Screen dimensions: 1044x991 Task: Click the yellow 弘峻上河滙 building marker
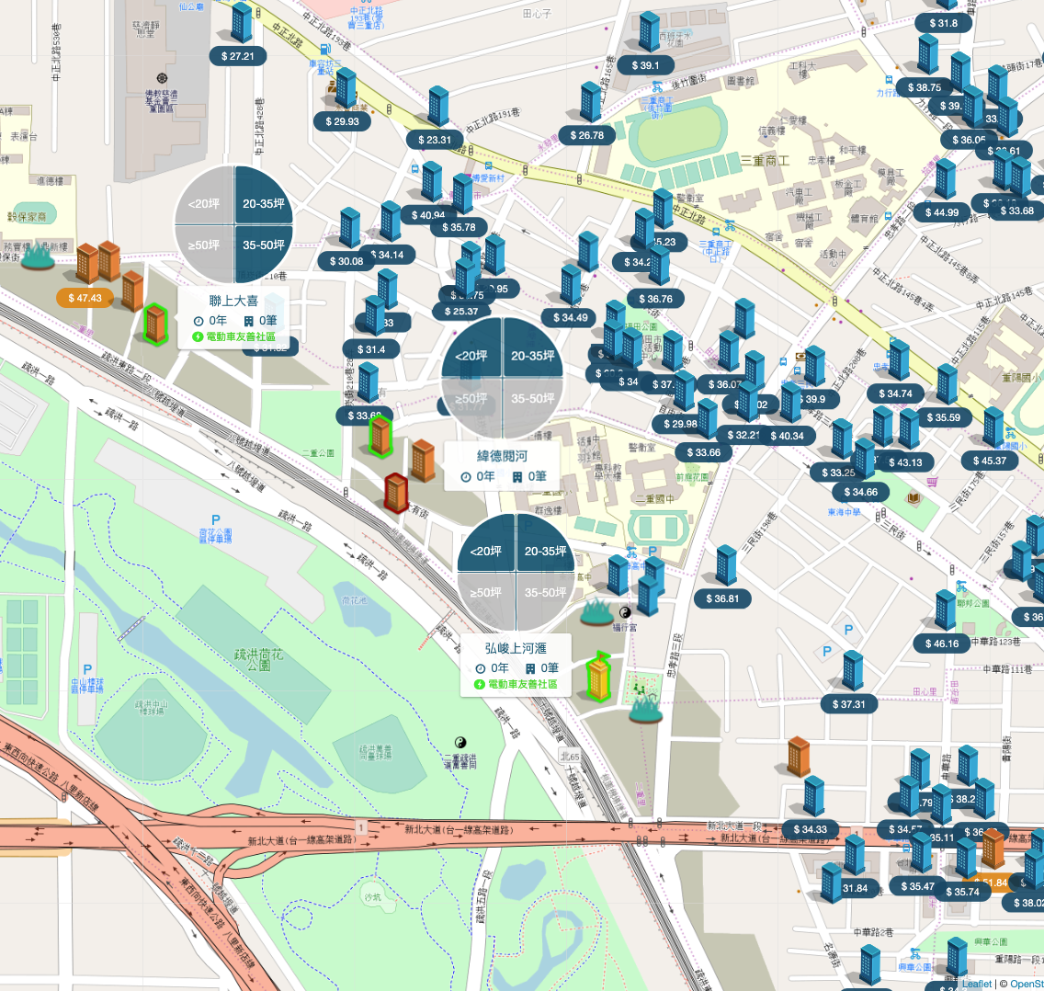point(598,677)
